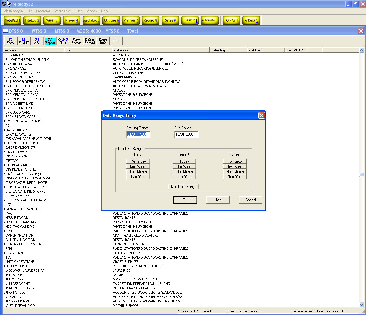Screen dimensions: 366x315
Task: Click the Delete Record button
Action: click(x=90, y=41)
